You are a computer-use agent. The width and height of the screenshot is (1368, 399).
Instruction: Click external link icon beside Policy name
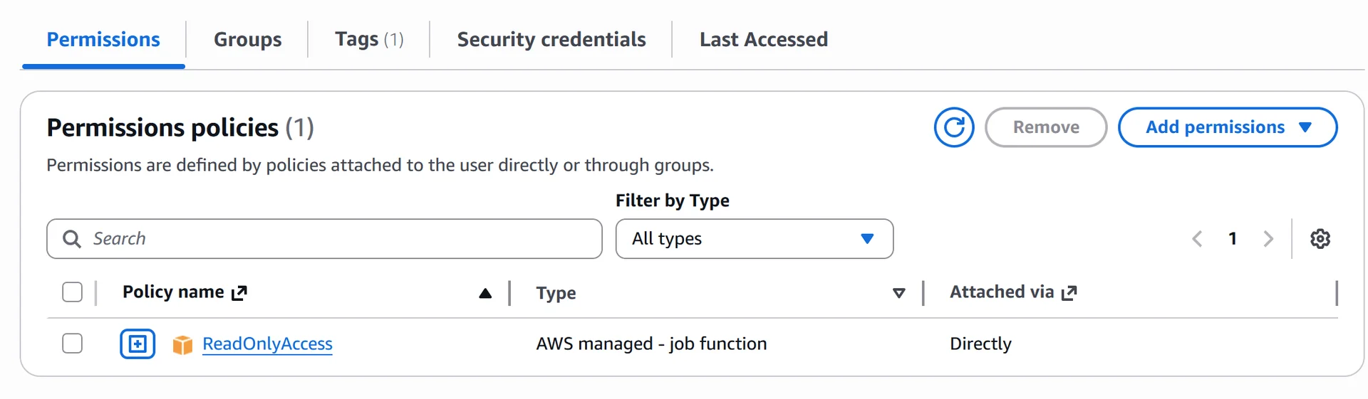[240, 292]
